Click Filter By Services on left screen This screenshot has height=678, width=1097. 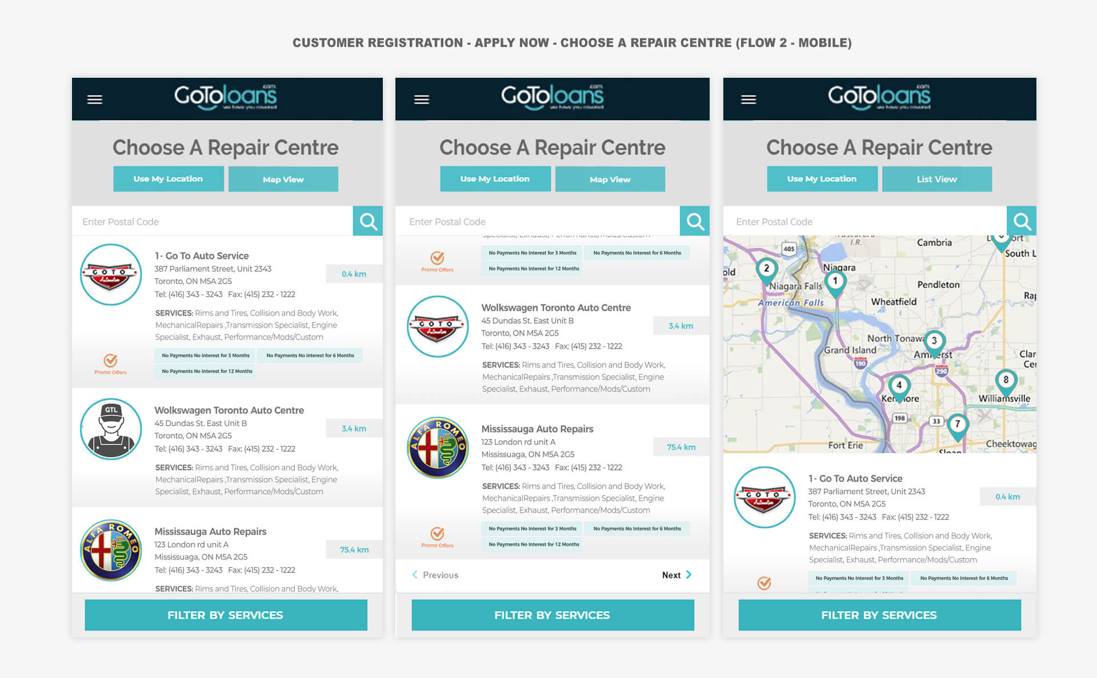coord(226,615)
